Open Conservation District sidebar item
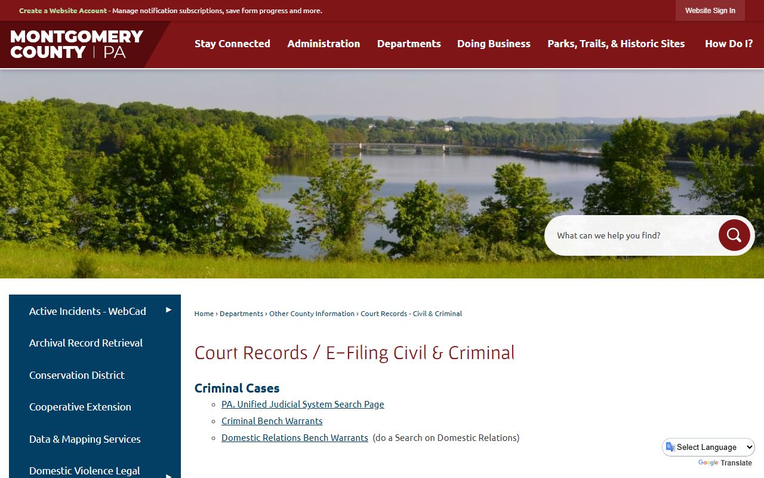This screenshot has width=764, height=478. tap(77, 375)
